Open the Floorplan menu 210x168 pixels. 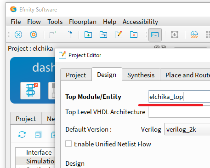tap(83, 22)
